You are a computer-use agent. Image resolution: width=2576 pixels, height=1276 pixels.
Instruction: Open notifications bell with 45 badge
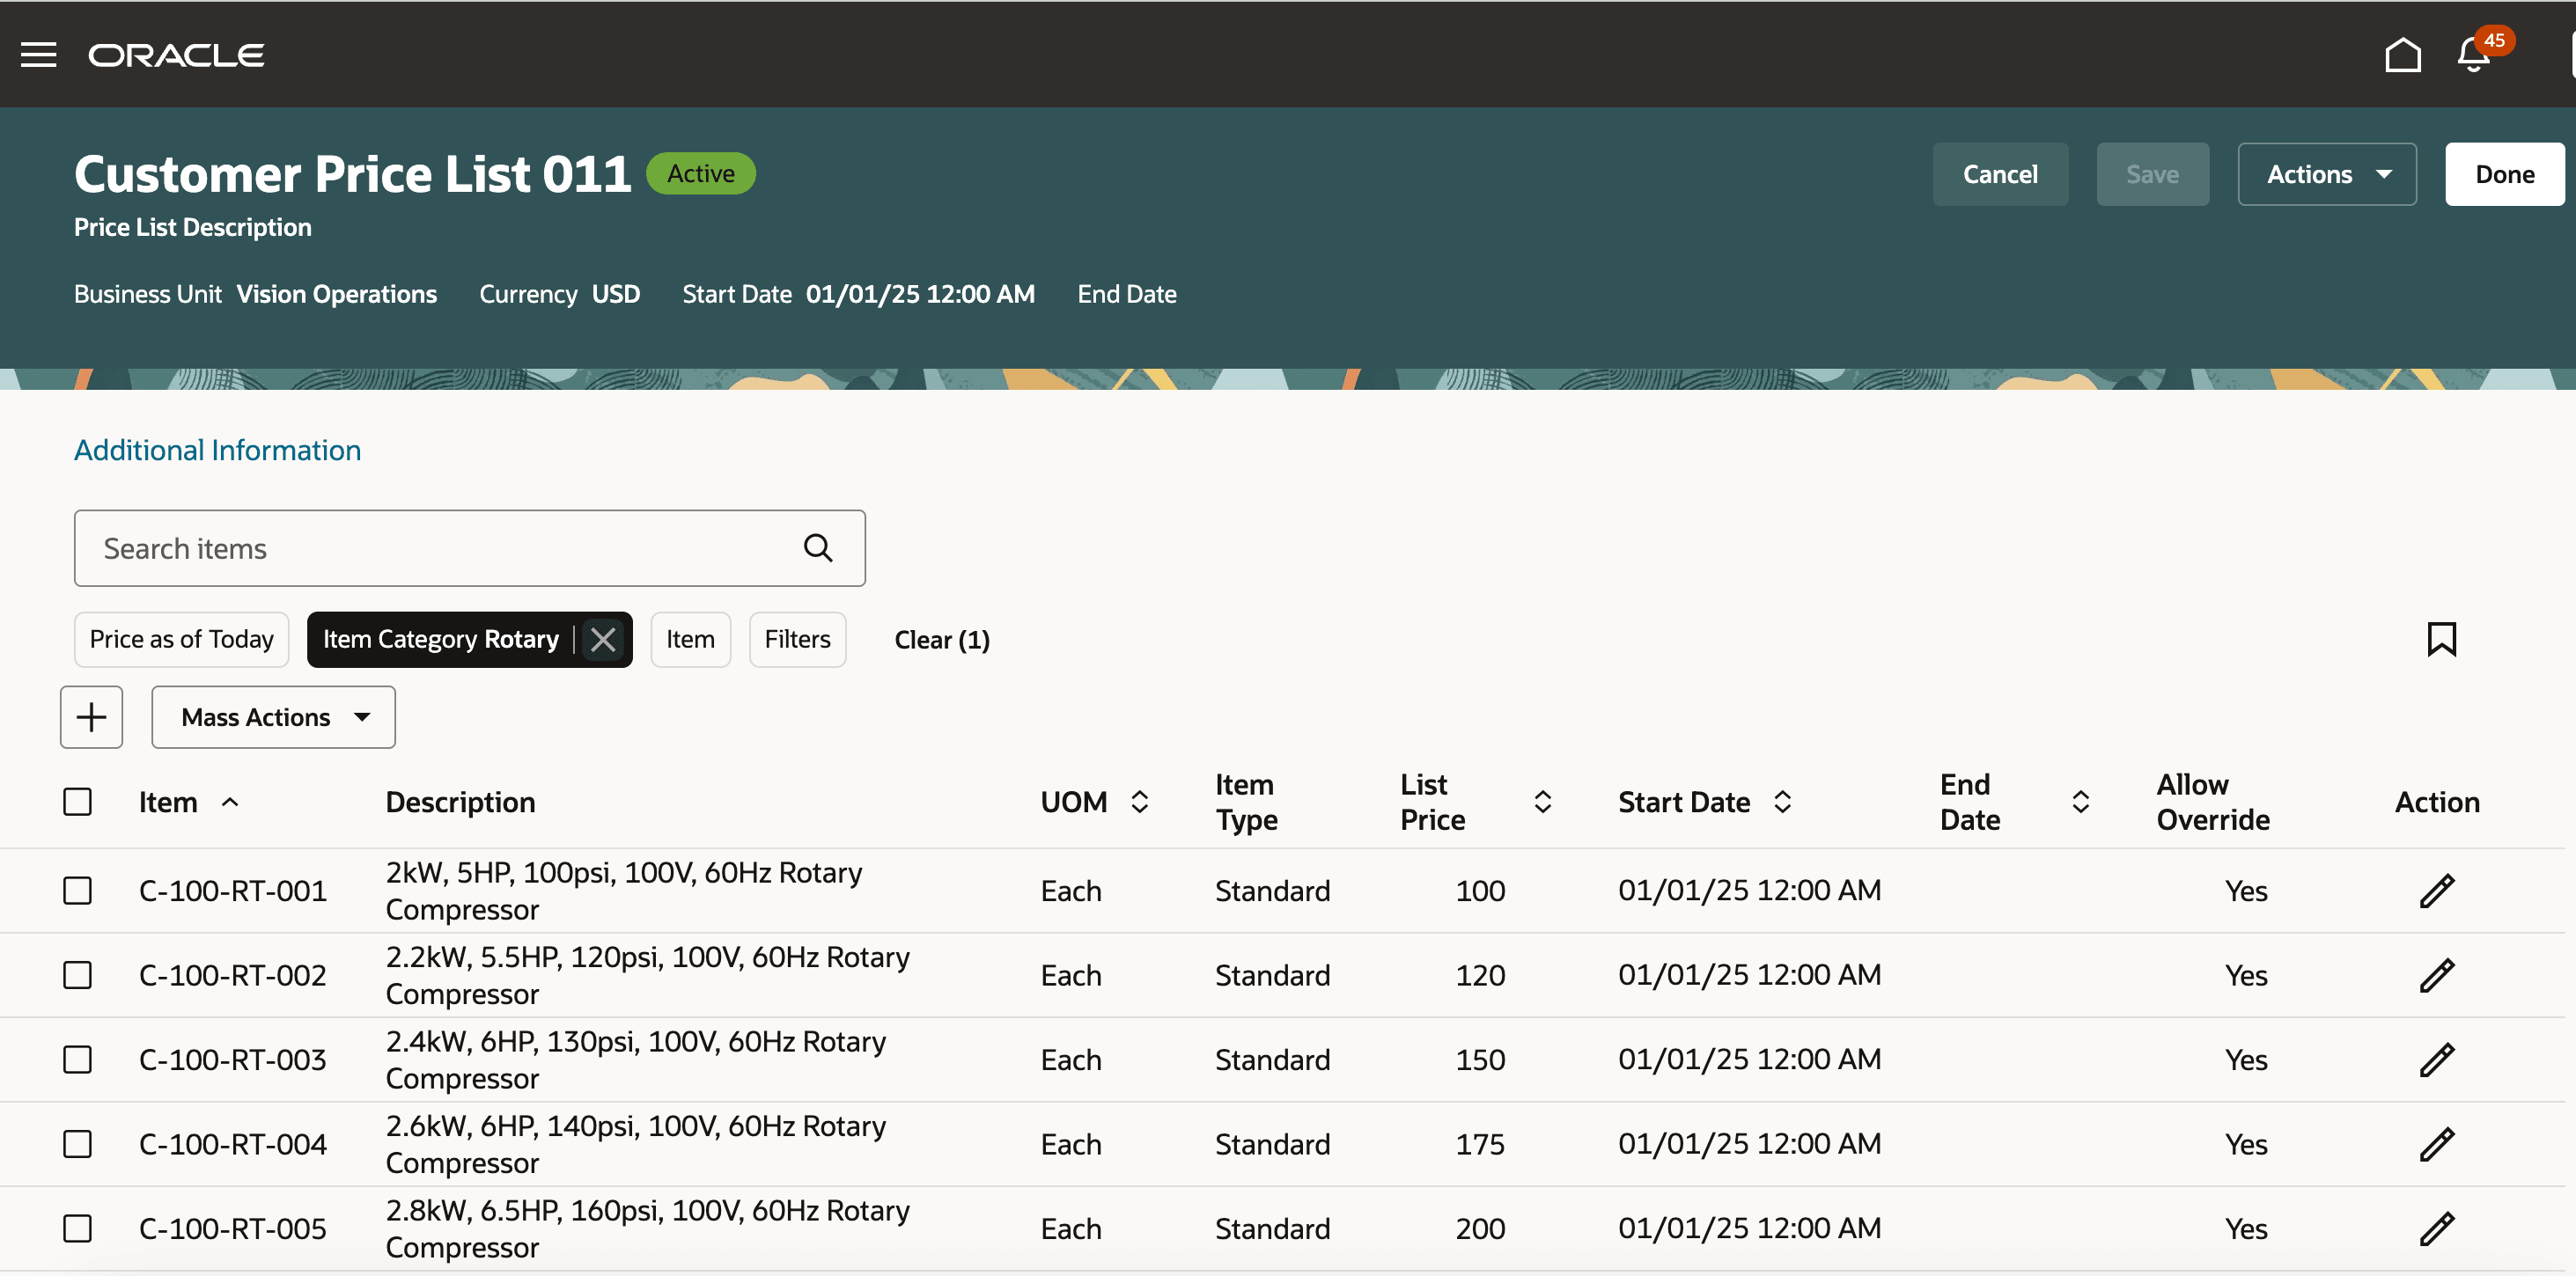coord(2474,55)
